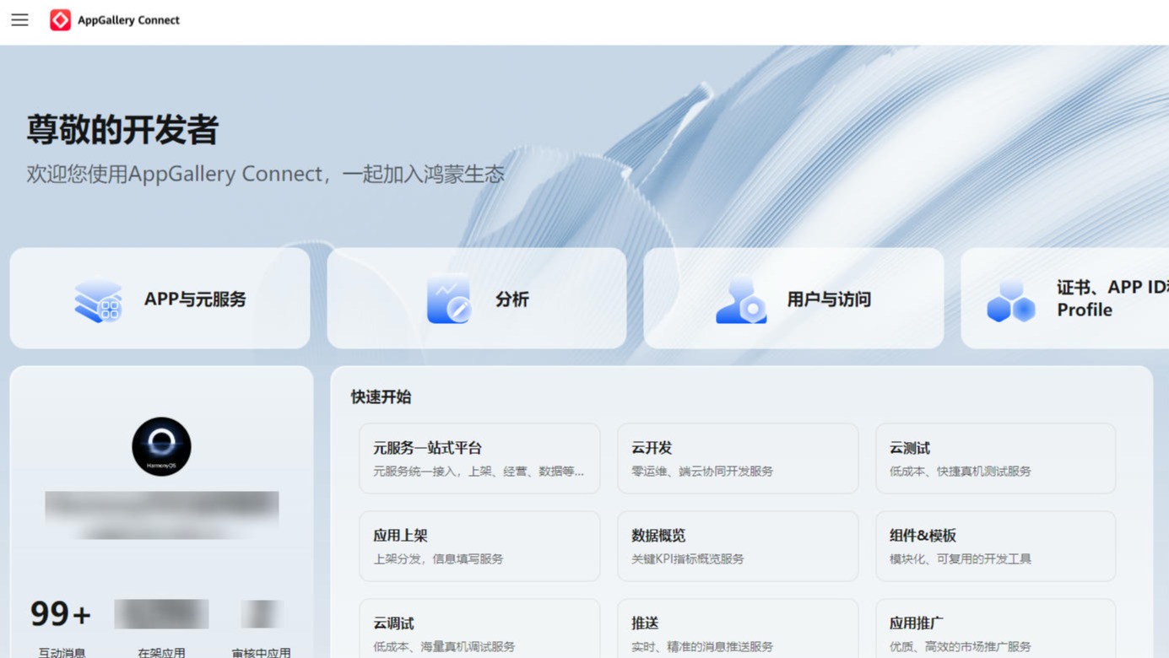The image size is (1169, 658).
Task: Open 云调试 quick start tile
Action: pos(479,628)
